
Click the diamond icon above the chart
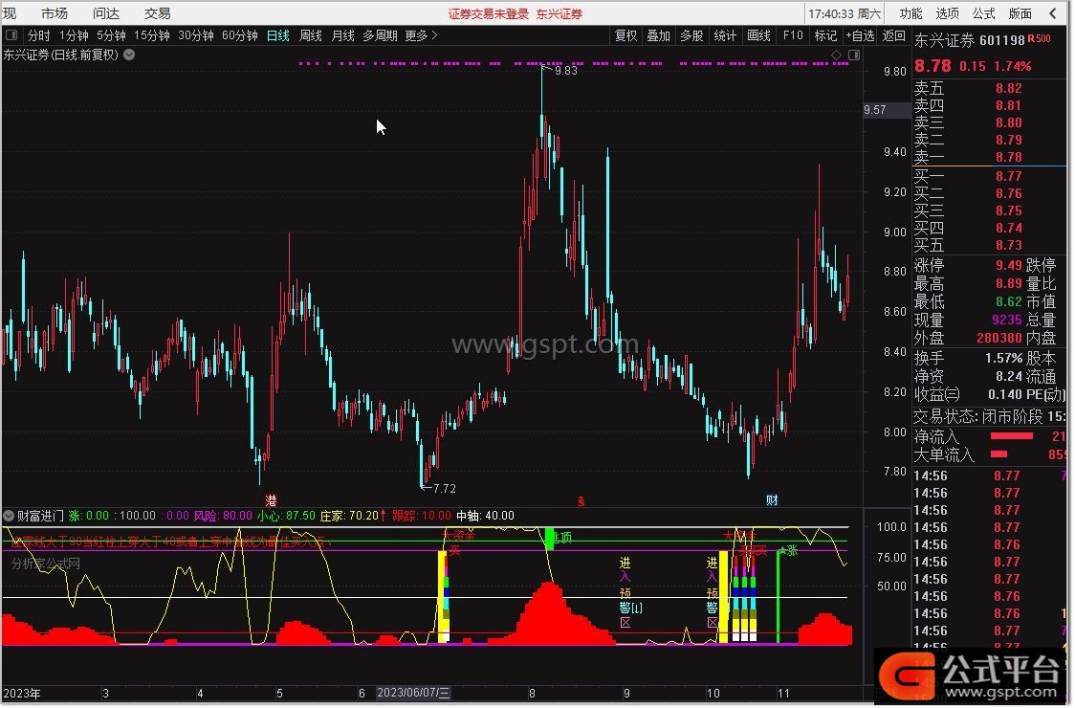click(837, 55)
